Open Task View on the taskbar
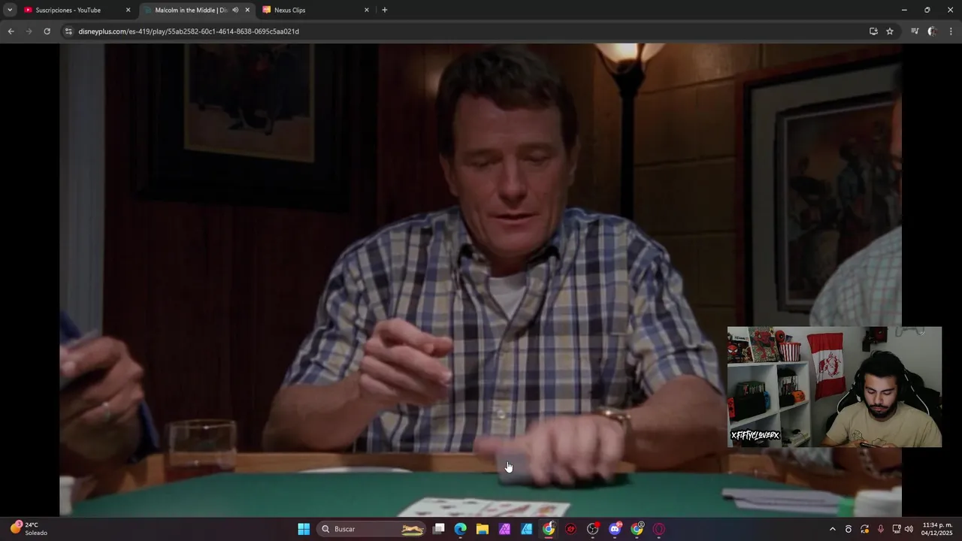Screen dimensions: 962x541 pos(439,529)
